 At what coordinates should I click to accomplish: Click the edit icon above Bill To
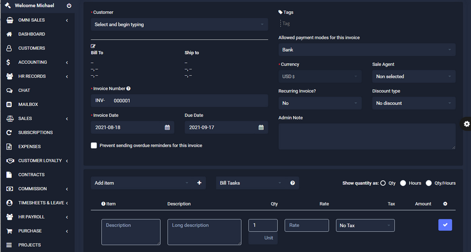(x=93, y=46)
